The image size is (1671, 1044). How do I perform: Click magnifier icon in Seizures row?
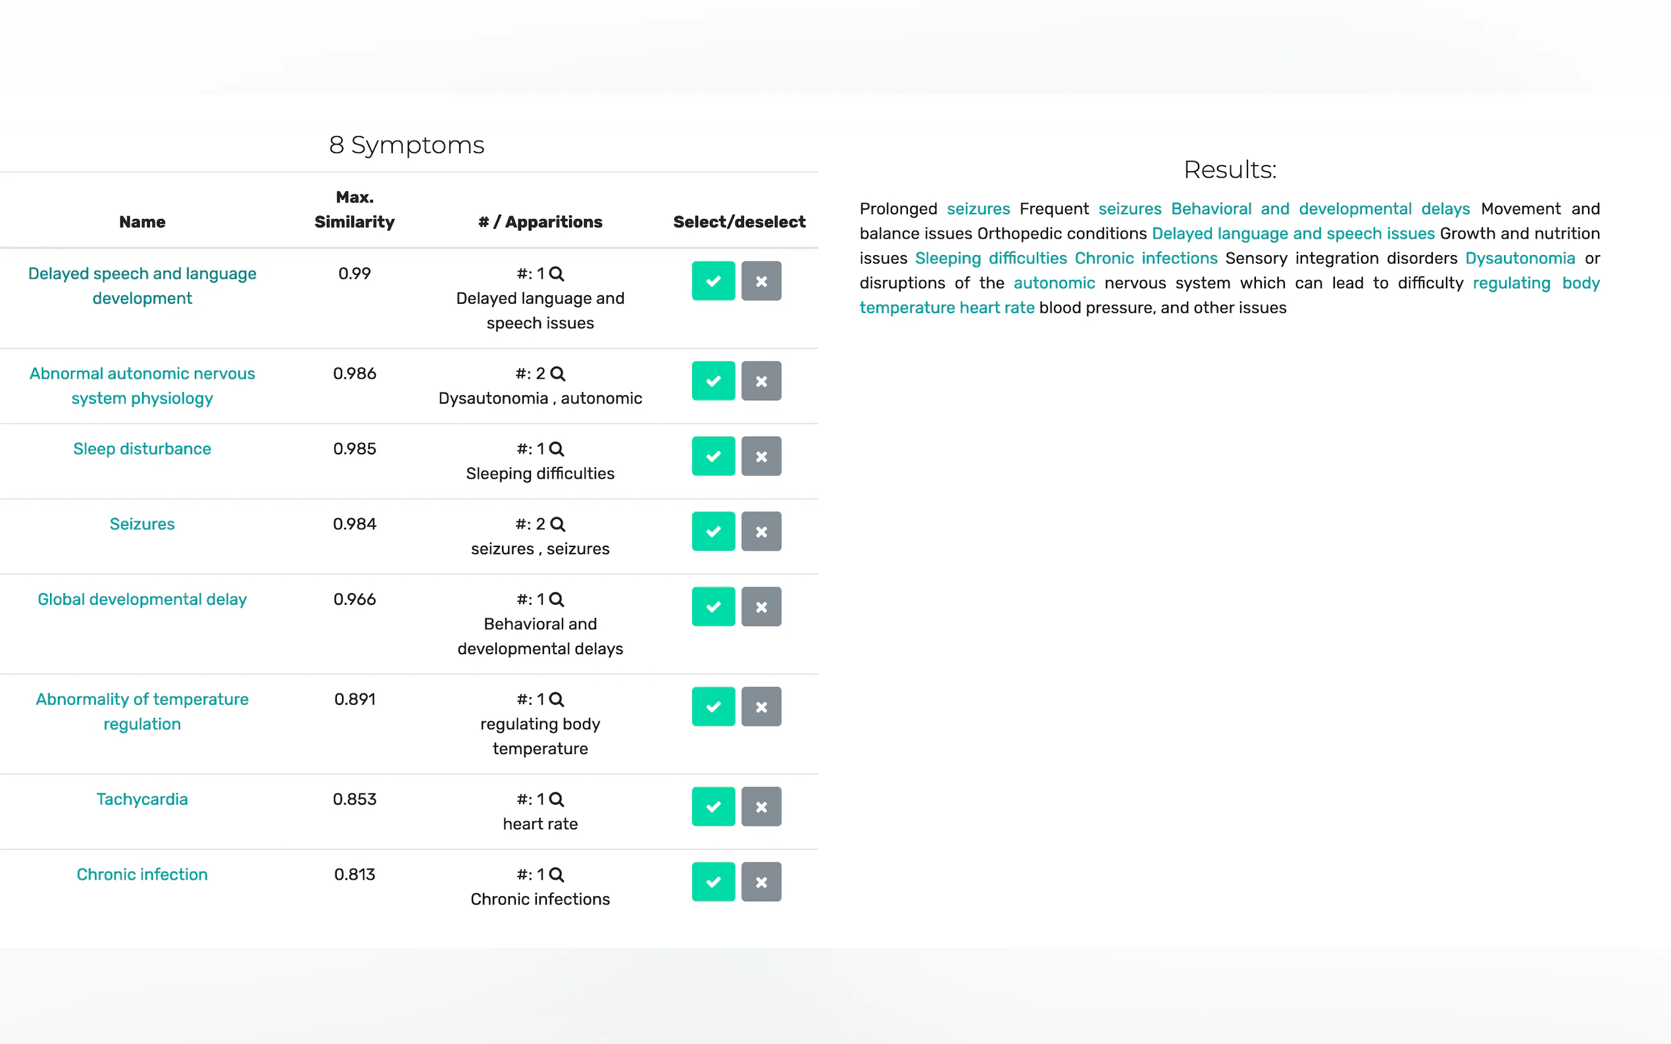click(x=557, y=524)
